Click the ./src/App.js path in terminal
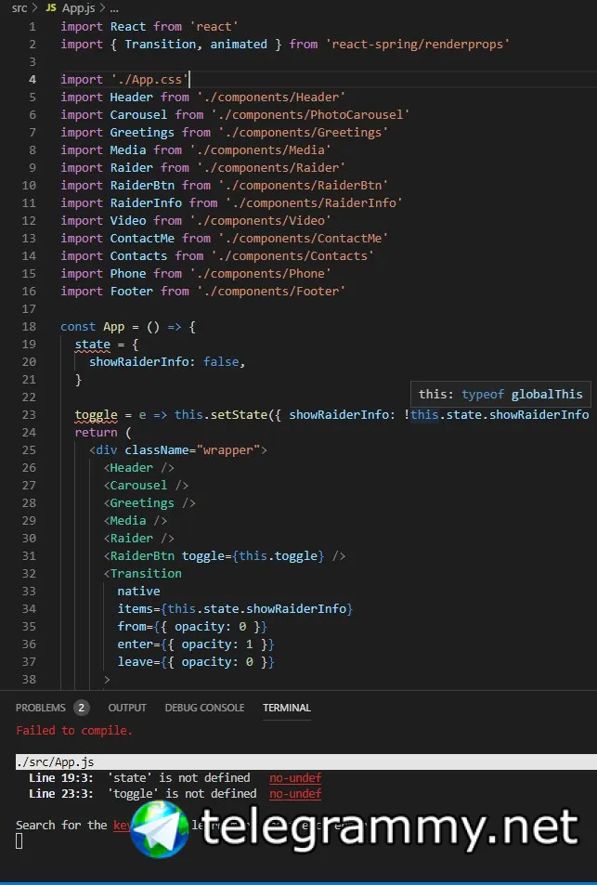597x885 pixels. (55, 762)
